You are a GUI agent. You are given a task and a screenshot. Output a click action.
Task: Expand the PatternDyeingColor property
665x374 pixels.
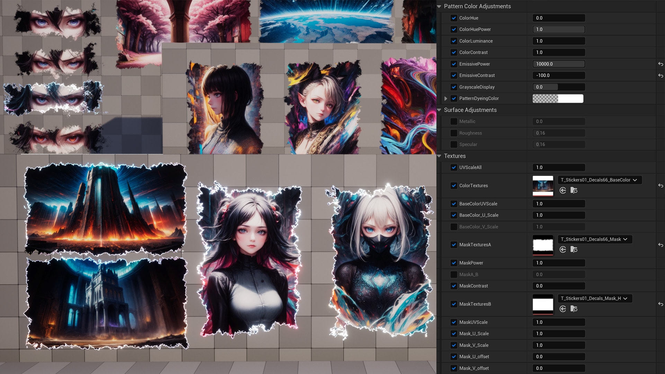point(446,99)
